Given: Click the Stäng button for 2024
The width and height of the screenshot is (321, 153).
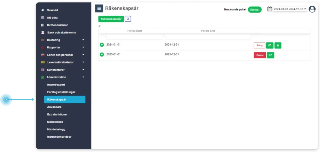Looking at the screenshot, I should click(x=259, y=45).
